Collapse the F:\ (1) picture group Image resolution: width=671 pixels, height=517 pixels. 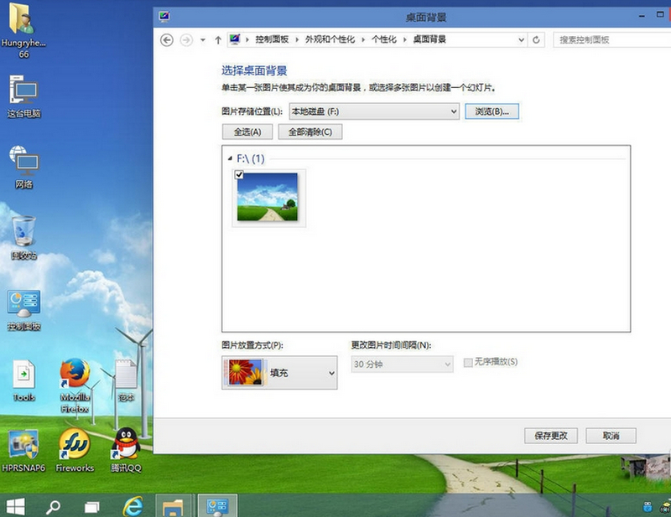tap(229, 157)
